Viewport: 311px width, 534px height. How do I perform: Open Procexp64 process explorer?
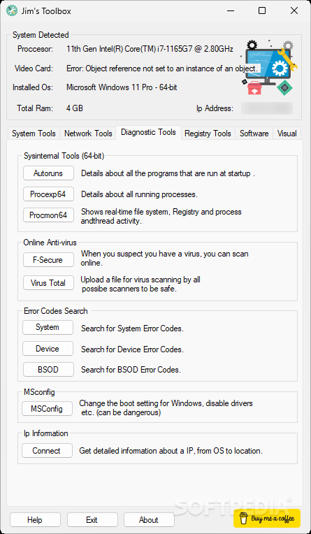(48, 194)
